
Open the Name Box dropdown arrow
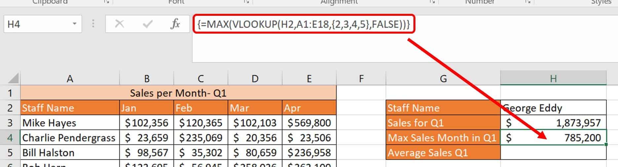[x=74, y=24]
